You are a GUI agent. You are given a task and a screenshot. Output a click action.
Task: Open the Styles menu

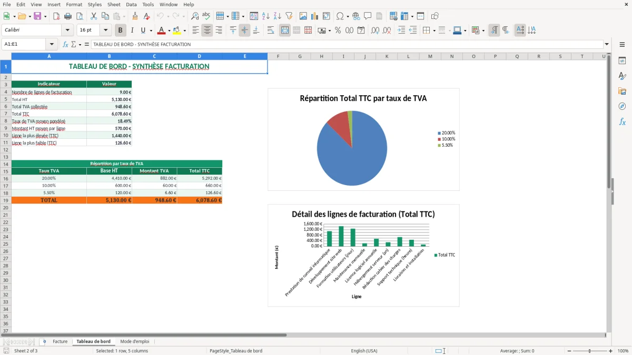click(95, 4)
